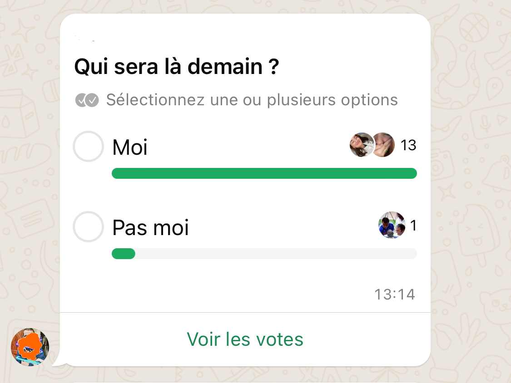This screenshot has width=511, height=383.
Task: Click the "Moi" option label text
Action: (130, 147)
